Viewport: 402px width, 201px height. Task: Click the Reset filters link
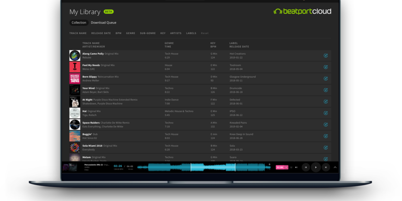pyautogui.click(x=205, y=33)
